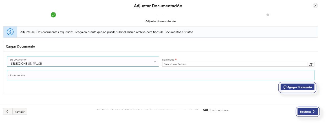The width and height of the screenshot is (326, 123).
Task: Click the grey final step dot
Action: tap(268, 15)
